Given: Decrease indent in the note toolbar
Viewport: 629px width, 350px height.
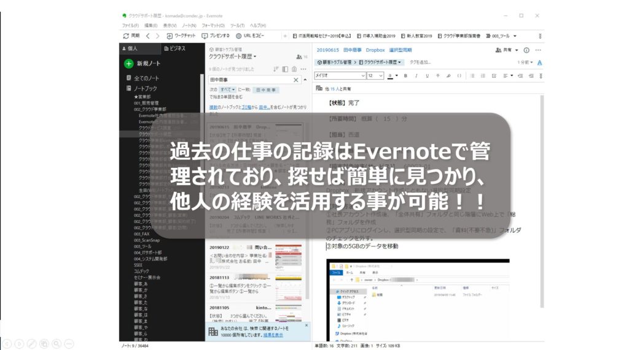Looking at the screenshot, I should [531, 75].
